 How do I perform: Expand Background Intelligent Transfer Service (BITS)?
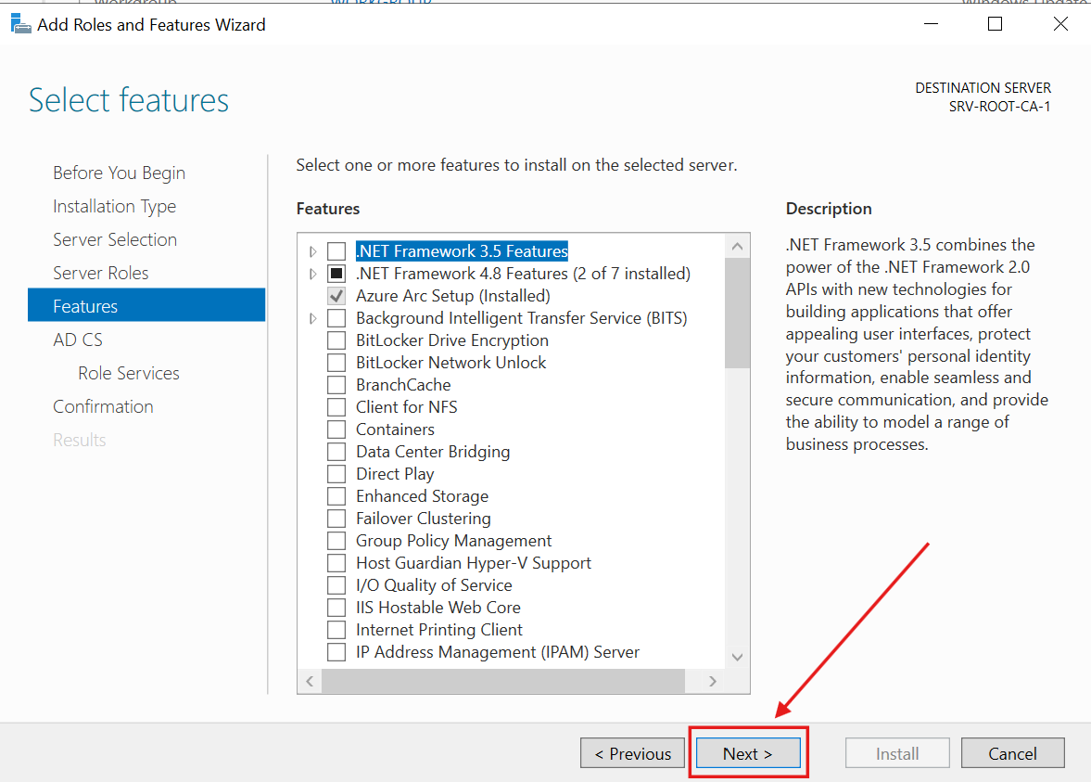(x=312, y=317)
